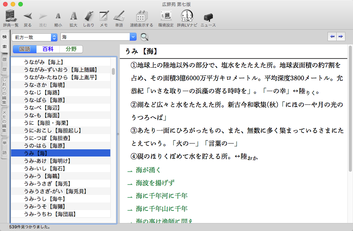The height and width of the screenshot is (231, 353).
Task: Open the 海波を揚げず phrase link
Action: (x=155, y=183)
